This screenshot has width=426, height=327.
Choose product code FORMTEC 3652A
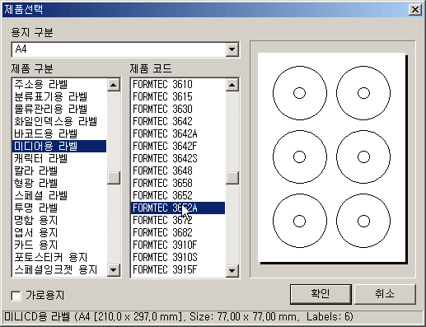pos(178,208)
